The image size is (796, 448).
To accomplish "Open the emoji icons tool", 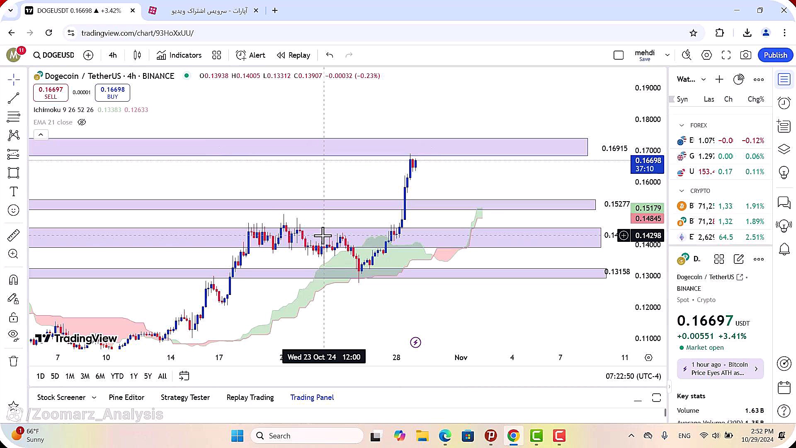I will click(x=13, y=210).
